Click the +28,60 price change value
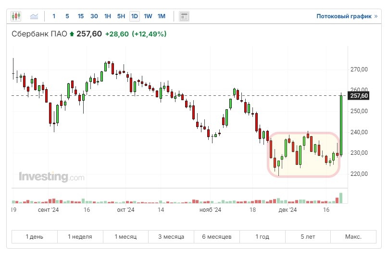 [117, 34]
